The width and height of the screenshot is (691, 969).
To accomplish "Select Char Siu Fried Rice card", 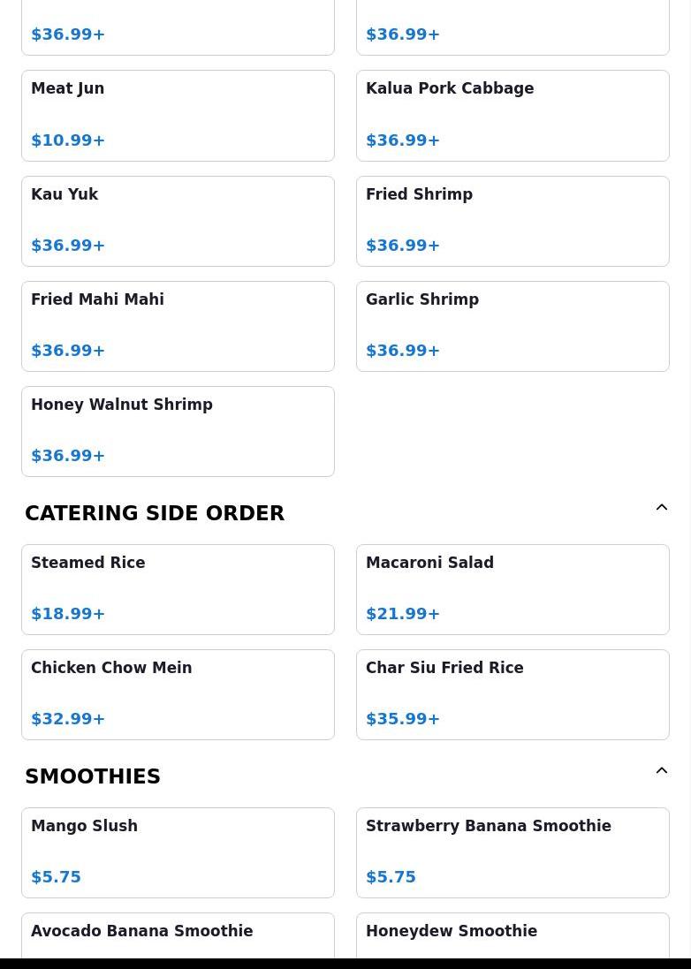I will pyautogui.click(x=513, y=694).
